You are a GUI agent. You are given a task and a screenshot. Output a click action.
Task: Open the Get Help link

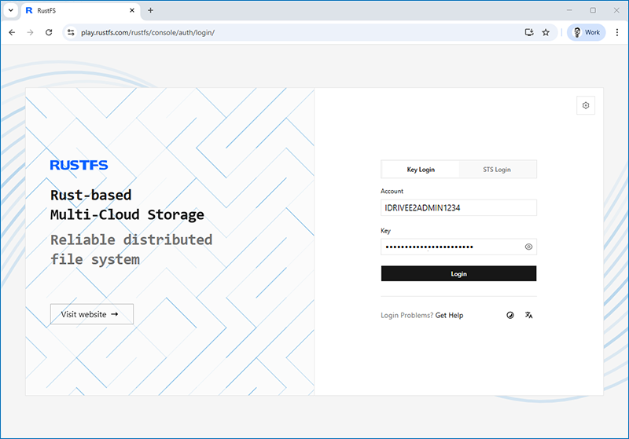click(x=449, y=315)
